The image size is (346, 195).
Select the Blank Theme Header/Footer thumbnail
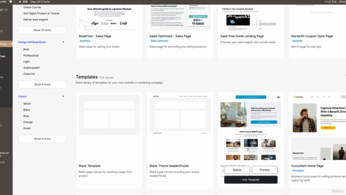click(180, 115)
